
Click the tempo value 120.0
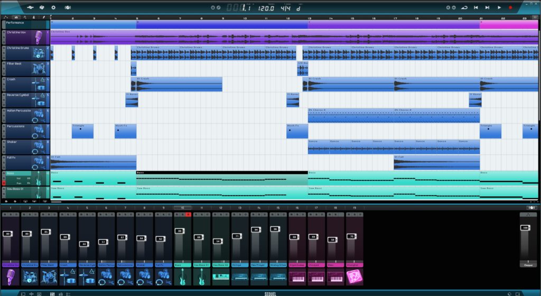[266, 8]
